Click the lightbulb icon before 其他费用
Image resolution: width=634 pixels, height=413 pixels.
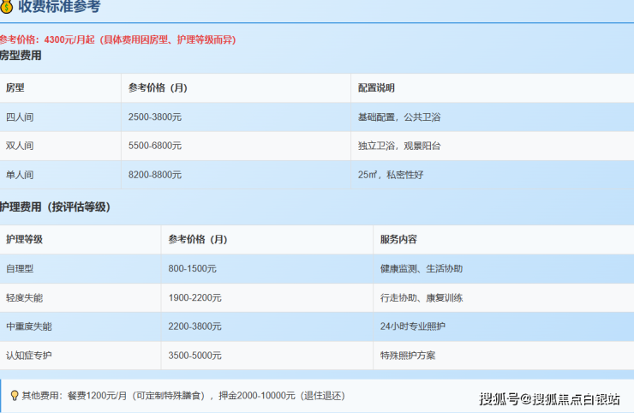(x=14, y=395)
